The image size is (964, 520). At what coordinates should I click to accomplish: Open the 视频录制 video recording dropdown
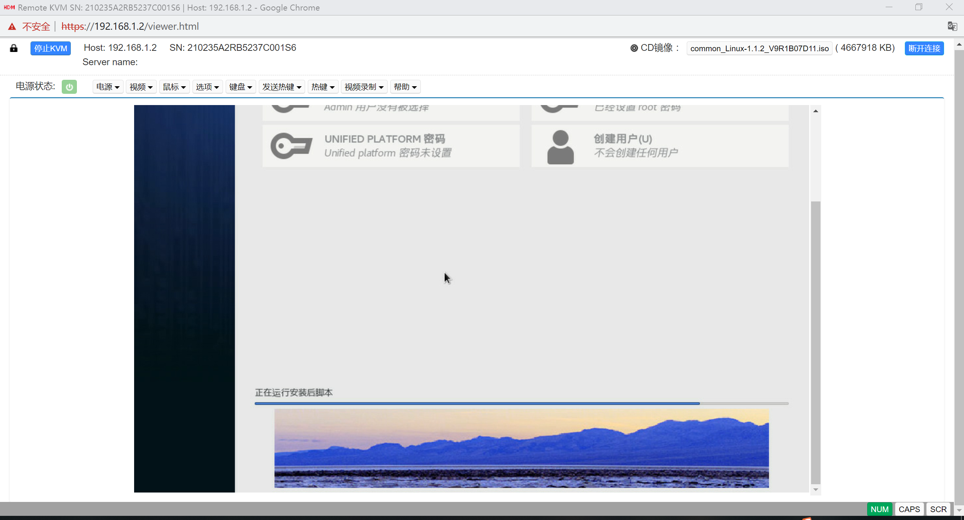tap(364, 87)
